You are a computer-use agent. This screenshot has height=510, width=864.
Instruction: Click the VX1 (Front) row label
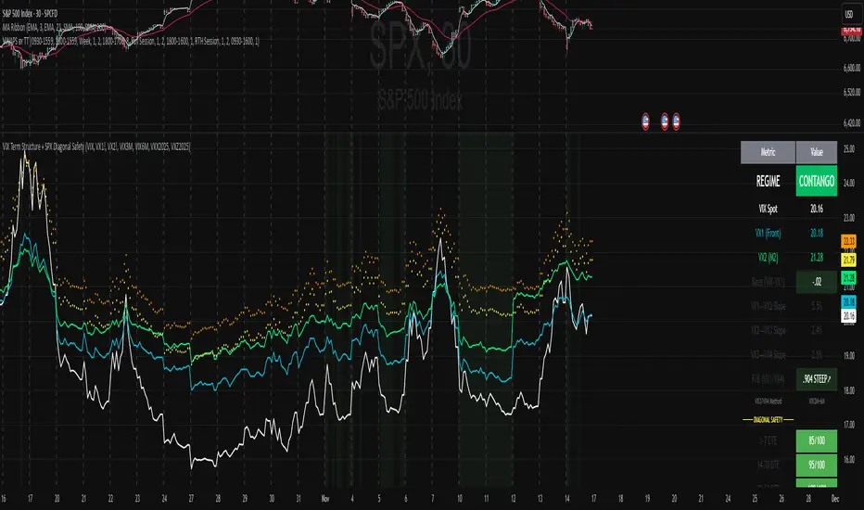pos(768,234)
